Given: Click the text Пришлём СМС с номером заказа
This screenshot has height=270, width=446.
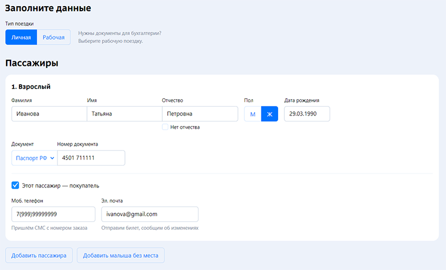Looking at the screenshot, I should [49, 228].
